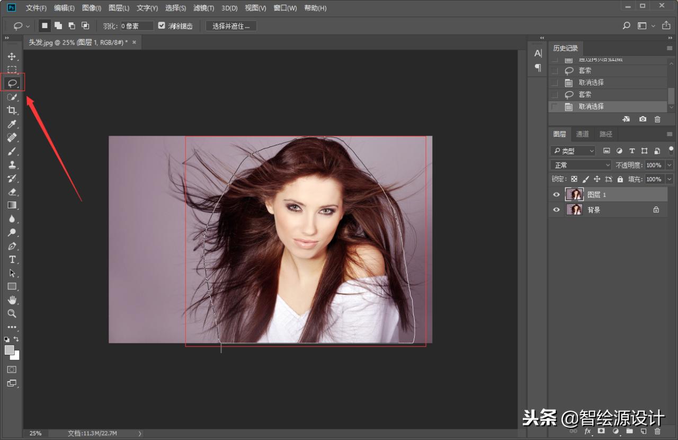Click the 选择并遮住 button
Screen dimensions: 678x440
click(x=231, y=26)
